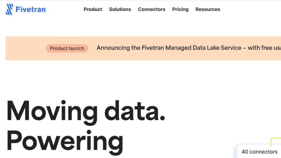Expand the Solutions navigation menu
Image resolution: width=281 pixels, height=158 pixels.
click(120, 9)
